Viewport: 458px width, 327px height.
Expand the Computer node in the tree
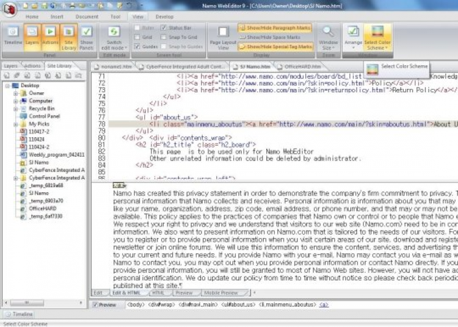pyautogui.click(x=16, y=101)
